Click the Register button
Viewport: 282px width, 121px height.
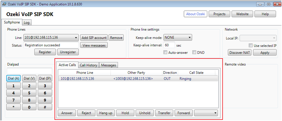tap(45, 52)
